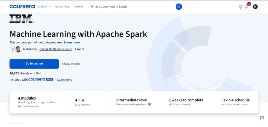Click the Coursera Plus logo
Viewport: 268px width, 127px height.
(41, 80)
